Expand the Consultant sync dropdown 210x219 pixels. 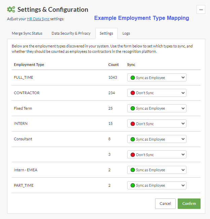156,139
